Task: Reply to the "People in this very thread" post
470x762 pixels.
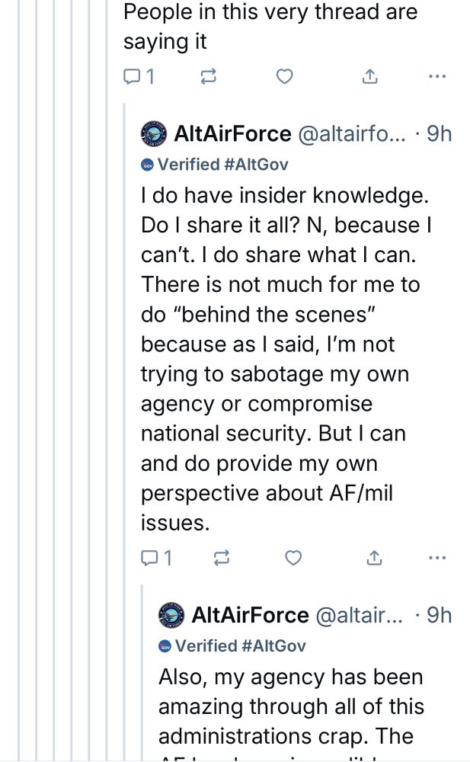Action: 138,76
